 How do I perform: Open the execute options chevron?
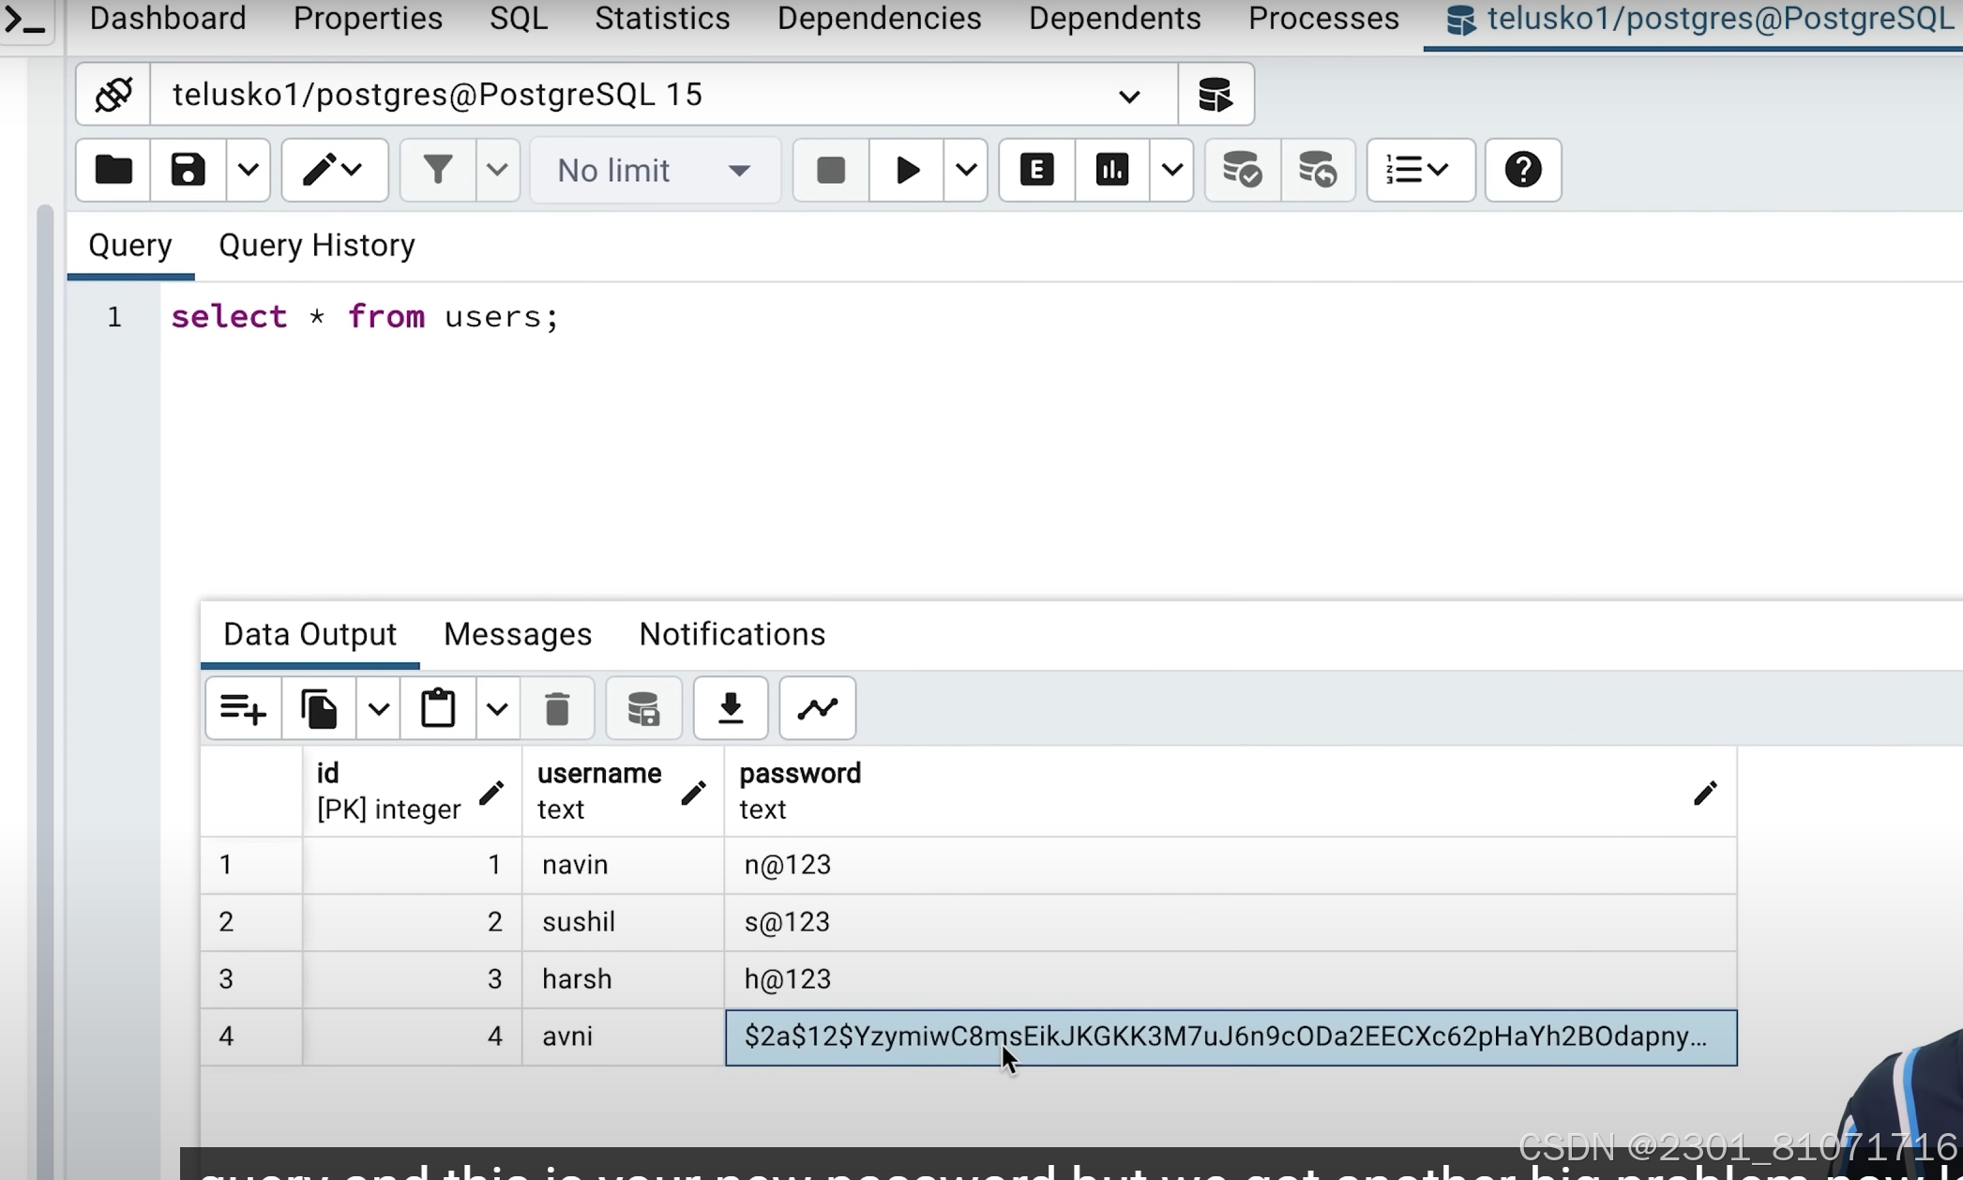click(x=966, y=170)
